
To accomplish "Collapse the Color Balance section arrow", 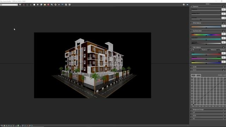I will 224,47.
